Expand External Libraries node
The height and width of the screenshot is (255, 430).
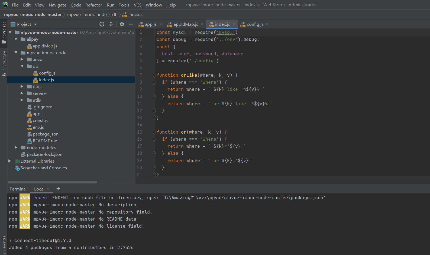coord(10,161)
